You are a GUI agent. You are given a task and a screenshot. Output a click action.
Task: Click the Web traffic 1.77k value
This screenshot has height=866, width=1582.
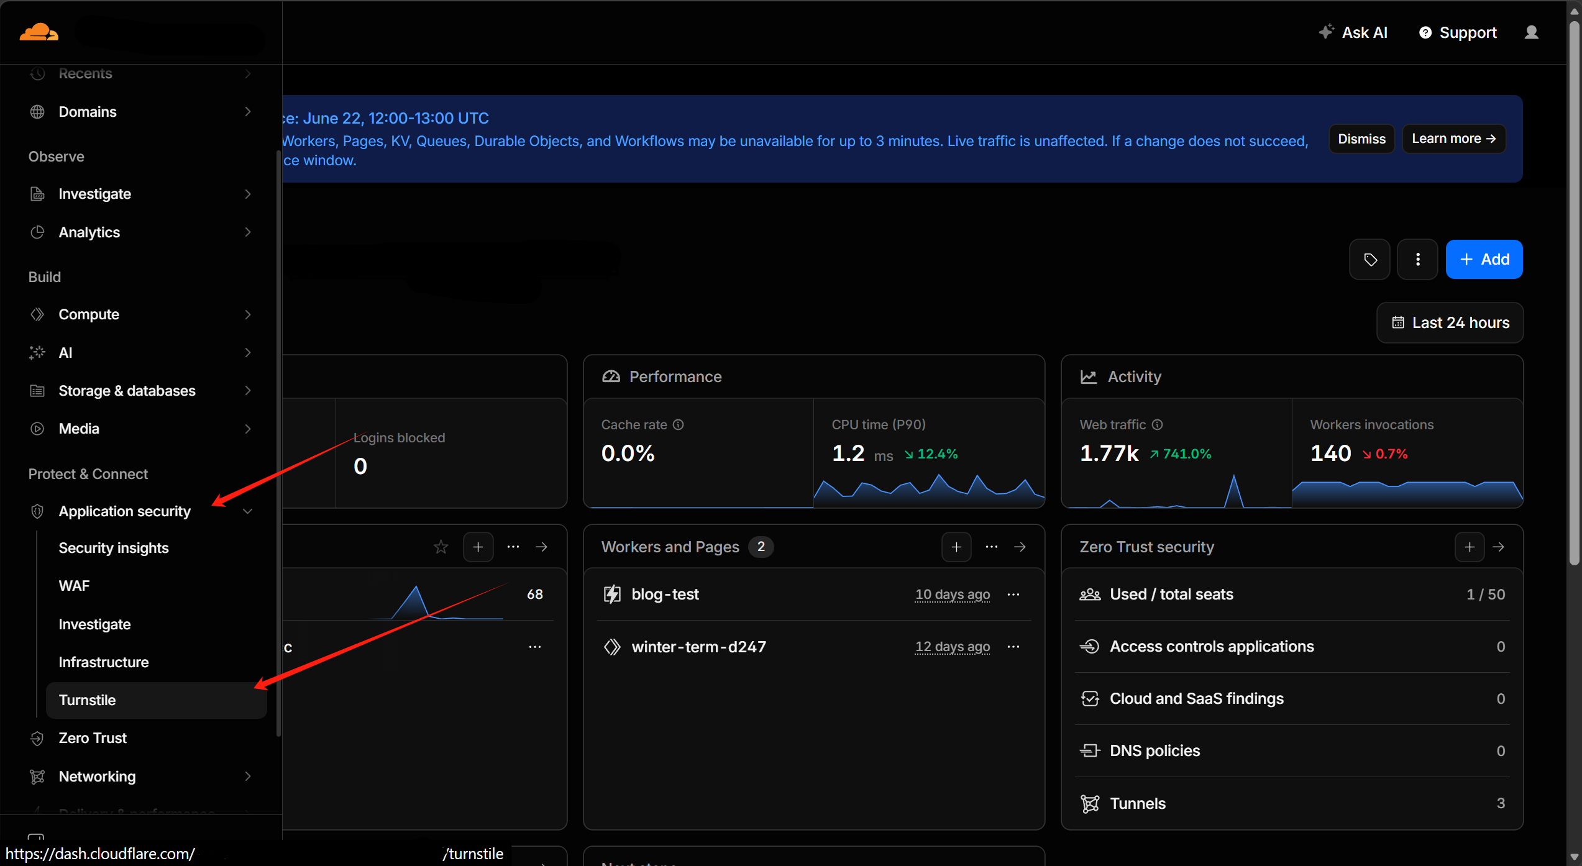[1109, 454]
